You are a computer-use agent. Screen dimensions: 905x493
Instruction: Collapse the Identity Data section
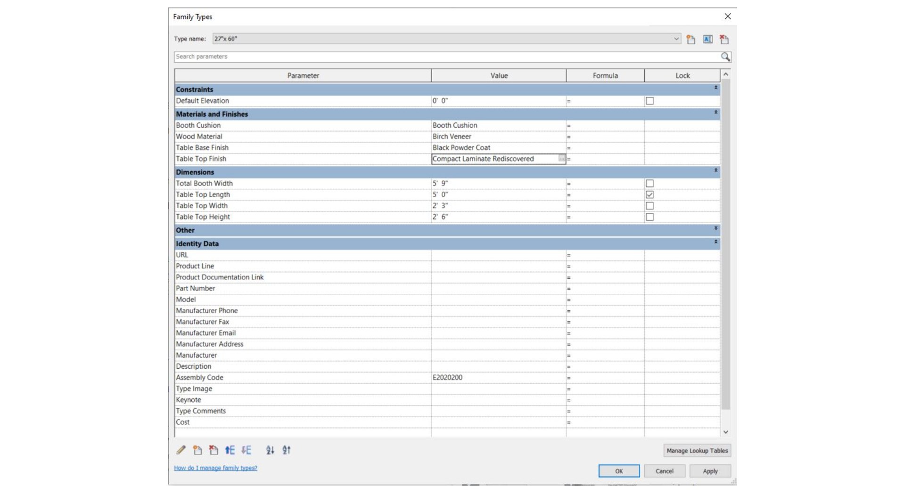click(716, 242)
